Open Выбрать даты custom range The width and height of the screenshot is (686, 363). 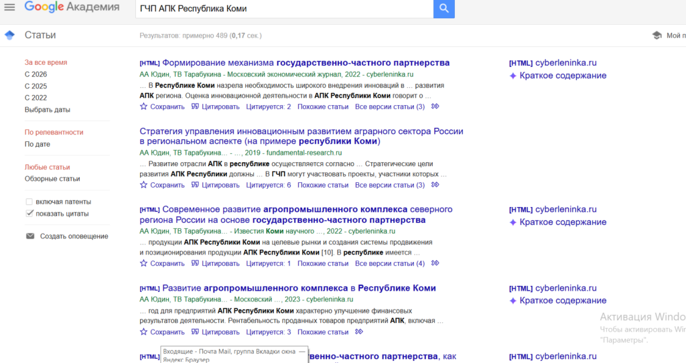(x=48, y=110)
